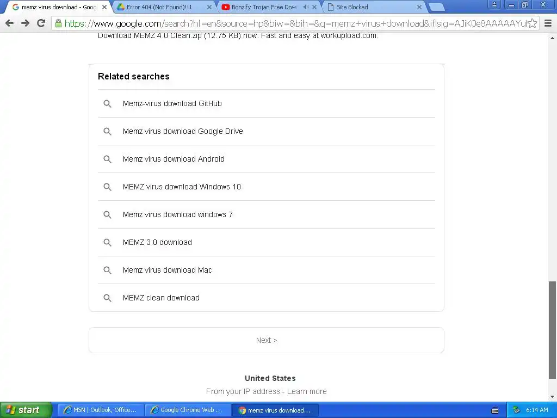Open MEMZ 3.0 download related search
This screenshot has width=557, height=418.
tap(267, 242)
